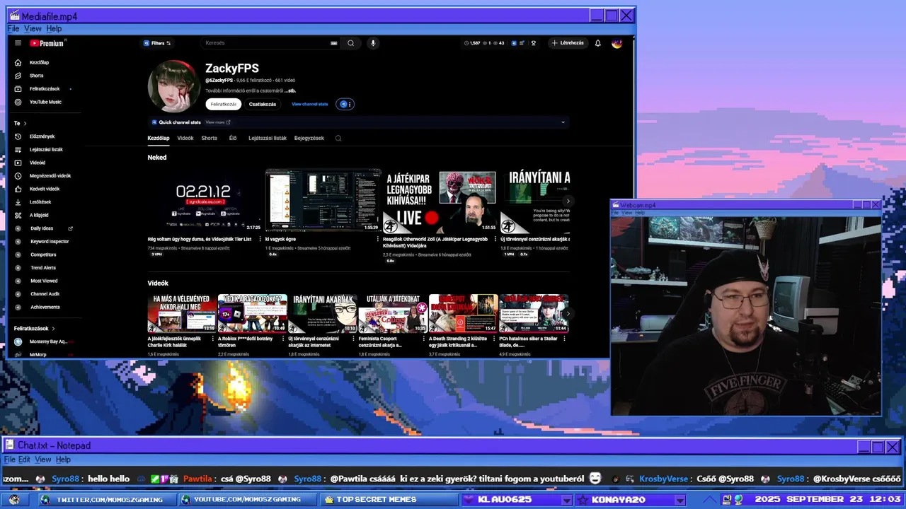Click the blue vidIQ icon in top bar

pyautogui.click(x=515, y=43)
